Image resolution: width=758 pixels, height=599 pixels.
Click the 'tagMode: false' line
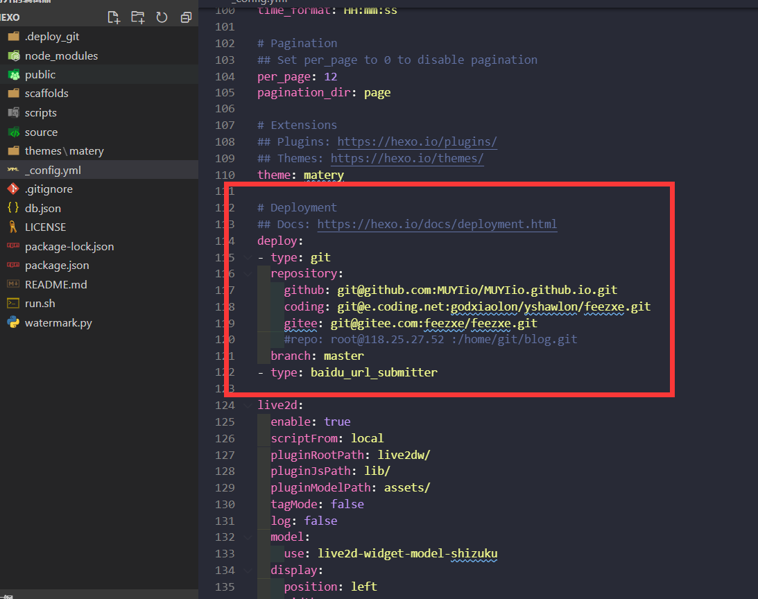point(317,505)
